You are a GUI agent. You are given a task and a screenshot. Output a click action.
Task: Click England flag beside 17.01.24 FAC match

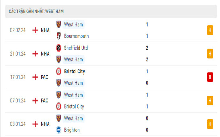click(35, 77)
